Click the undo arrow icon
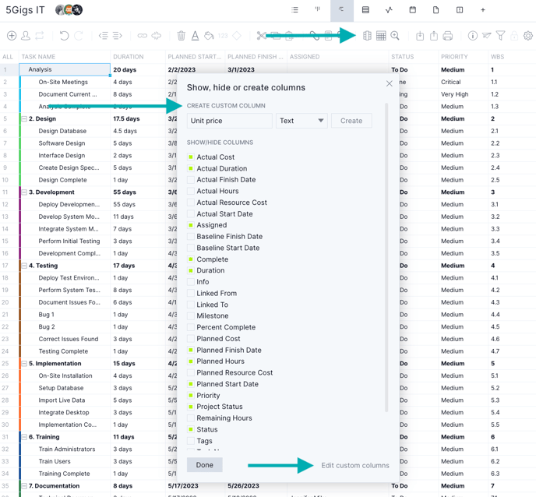Viewport: 536px width, 497px height. (x=64, y=36)
